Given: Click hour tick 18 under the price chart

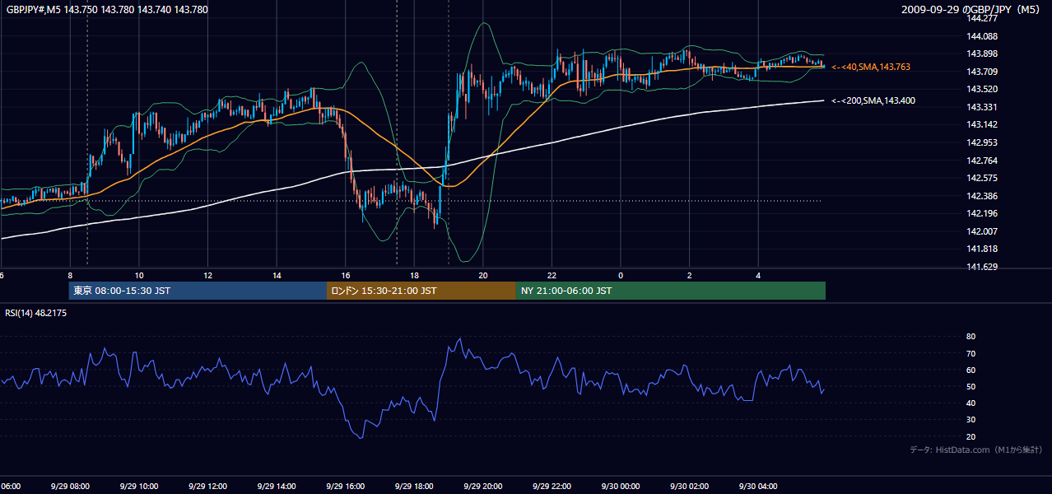Looking at the screenshot, I should coord(415,276).
